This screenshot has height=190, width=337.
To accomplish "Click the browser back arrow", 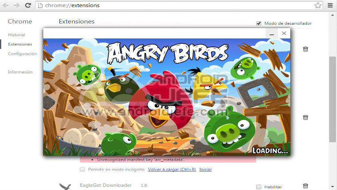I will pos(6,6).
